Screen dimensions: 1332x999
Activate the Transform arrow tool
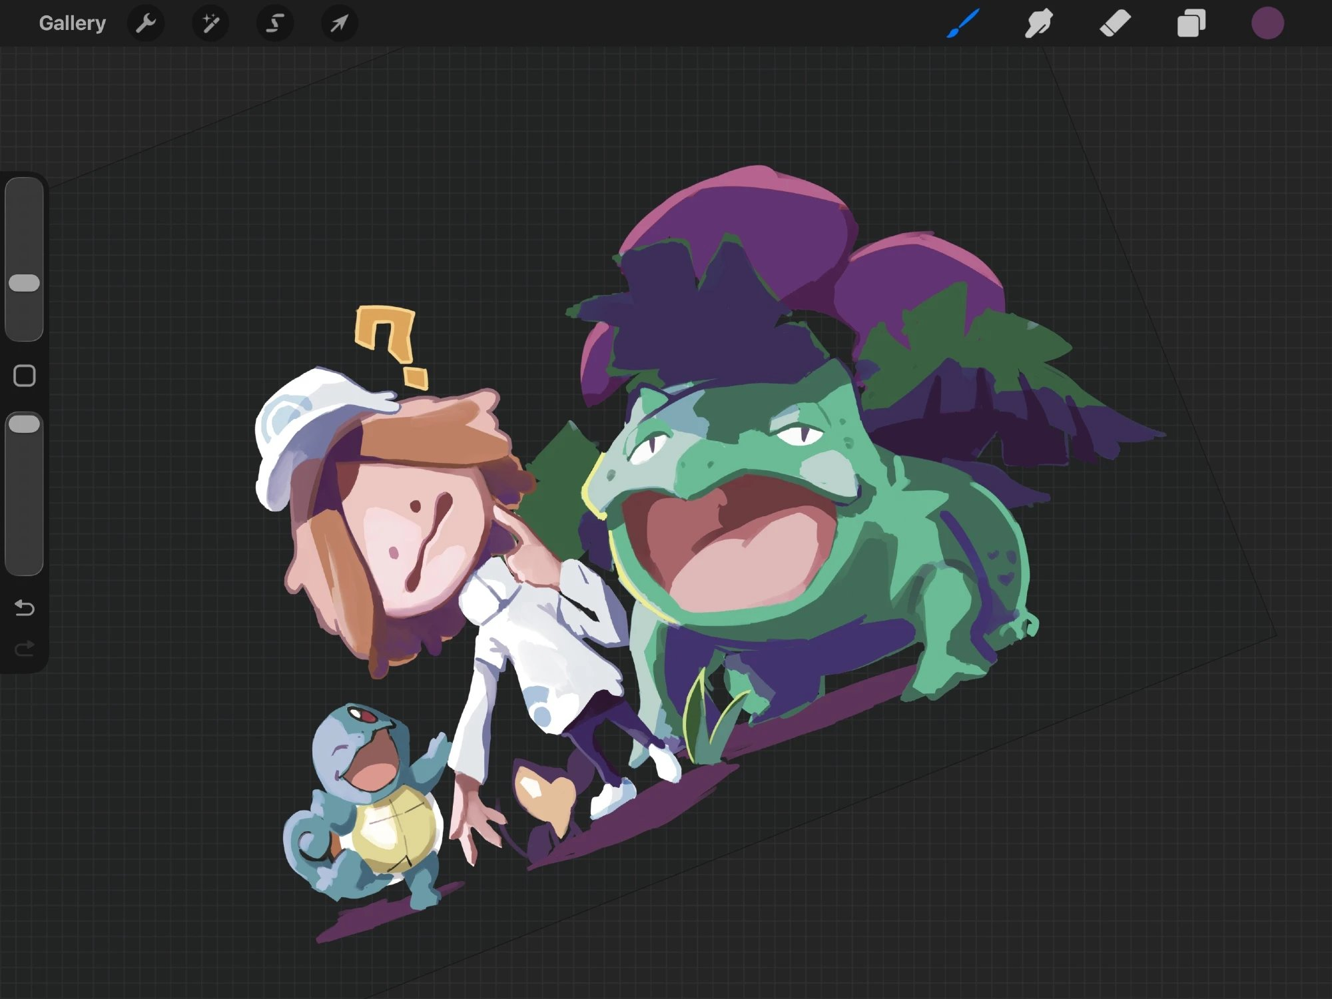coord(339,23)
